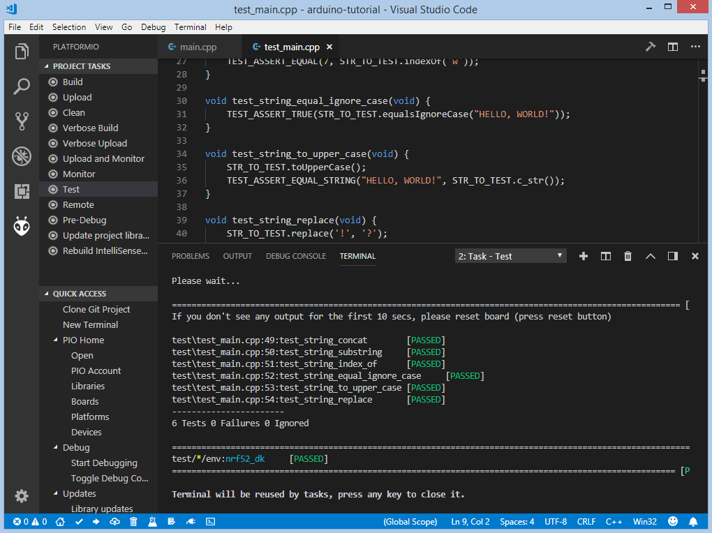Maximize the panel with up chevron
Image resolution: width=712 pixels, height=533 pixels.
tap(651, 256)
